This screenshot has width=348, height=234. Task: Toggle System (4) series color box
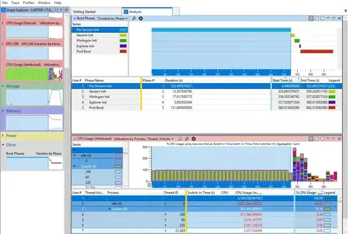tap(119, 166)
